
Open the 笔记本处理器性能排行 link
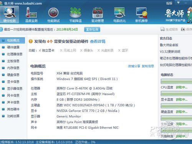point(176,58)
